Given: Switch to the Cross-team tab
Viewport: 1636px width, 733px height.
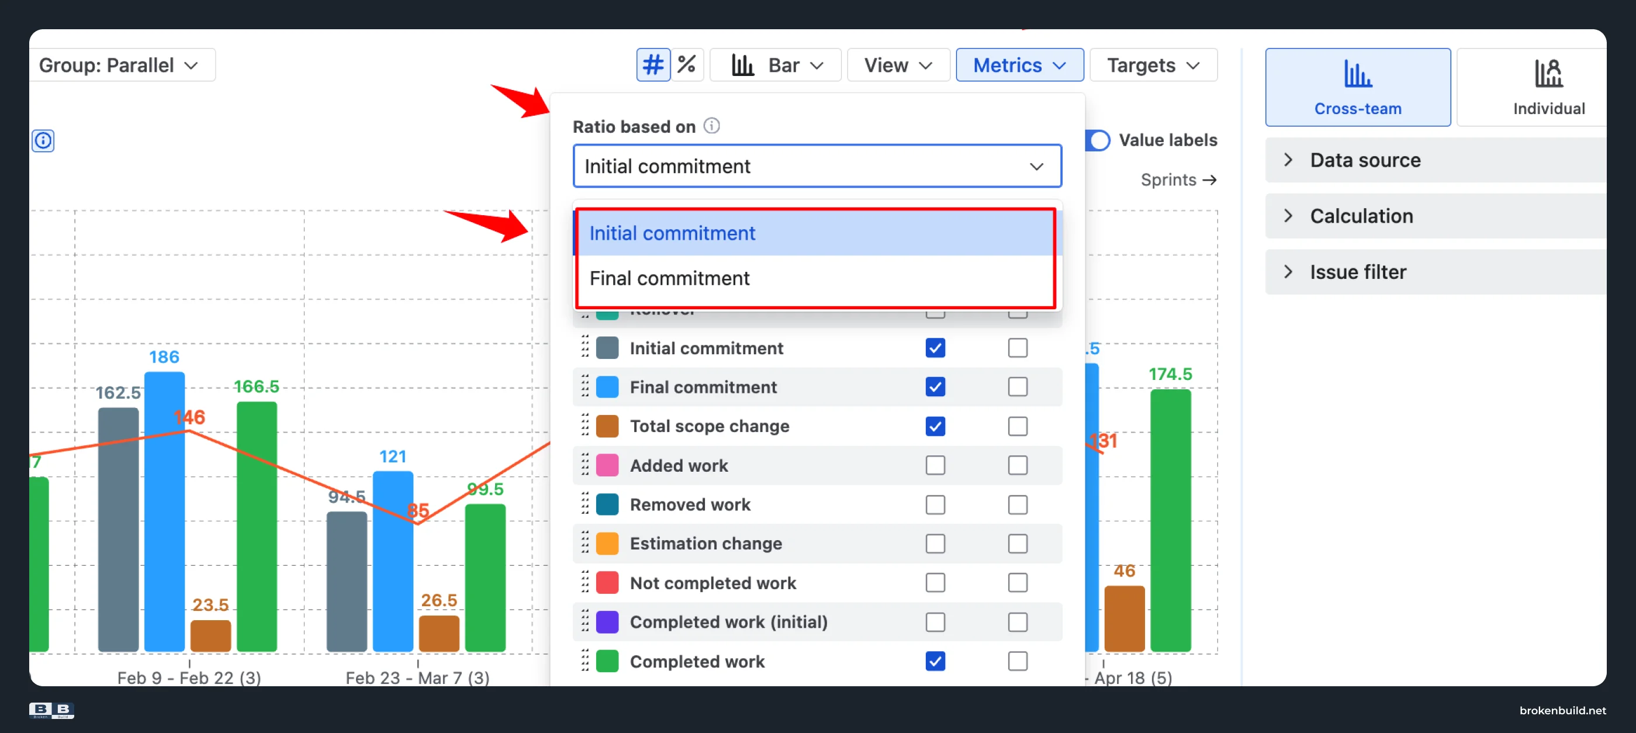Looking at the screenshot, I should (1358, 87).
